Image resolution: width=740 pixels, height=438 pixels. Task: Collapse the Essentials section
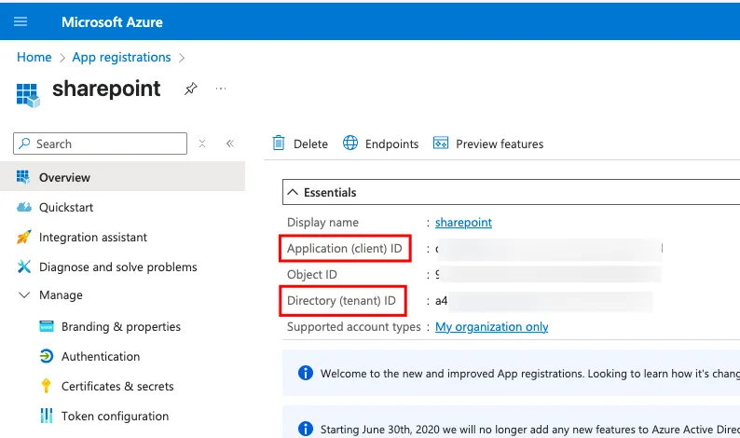tap(294, 192)
